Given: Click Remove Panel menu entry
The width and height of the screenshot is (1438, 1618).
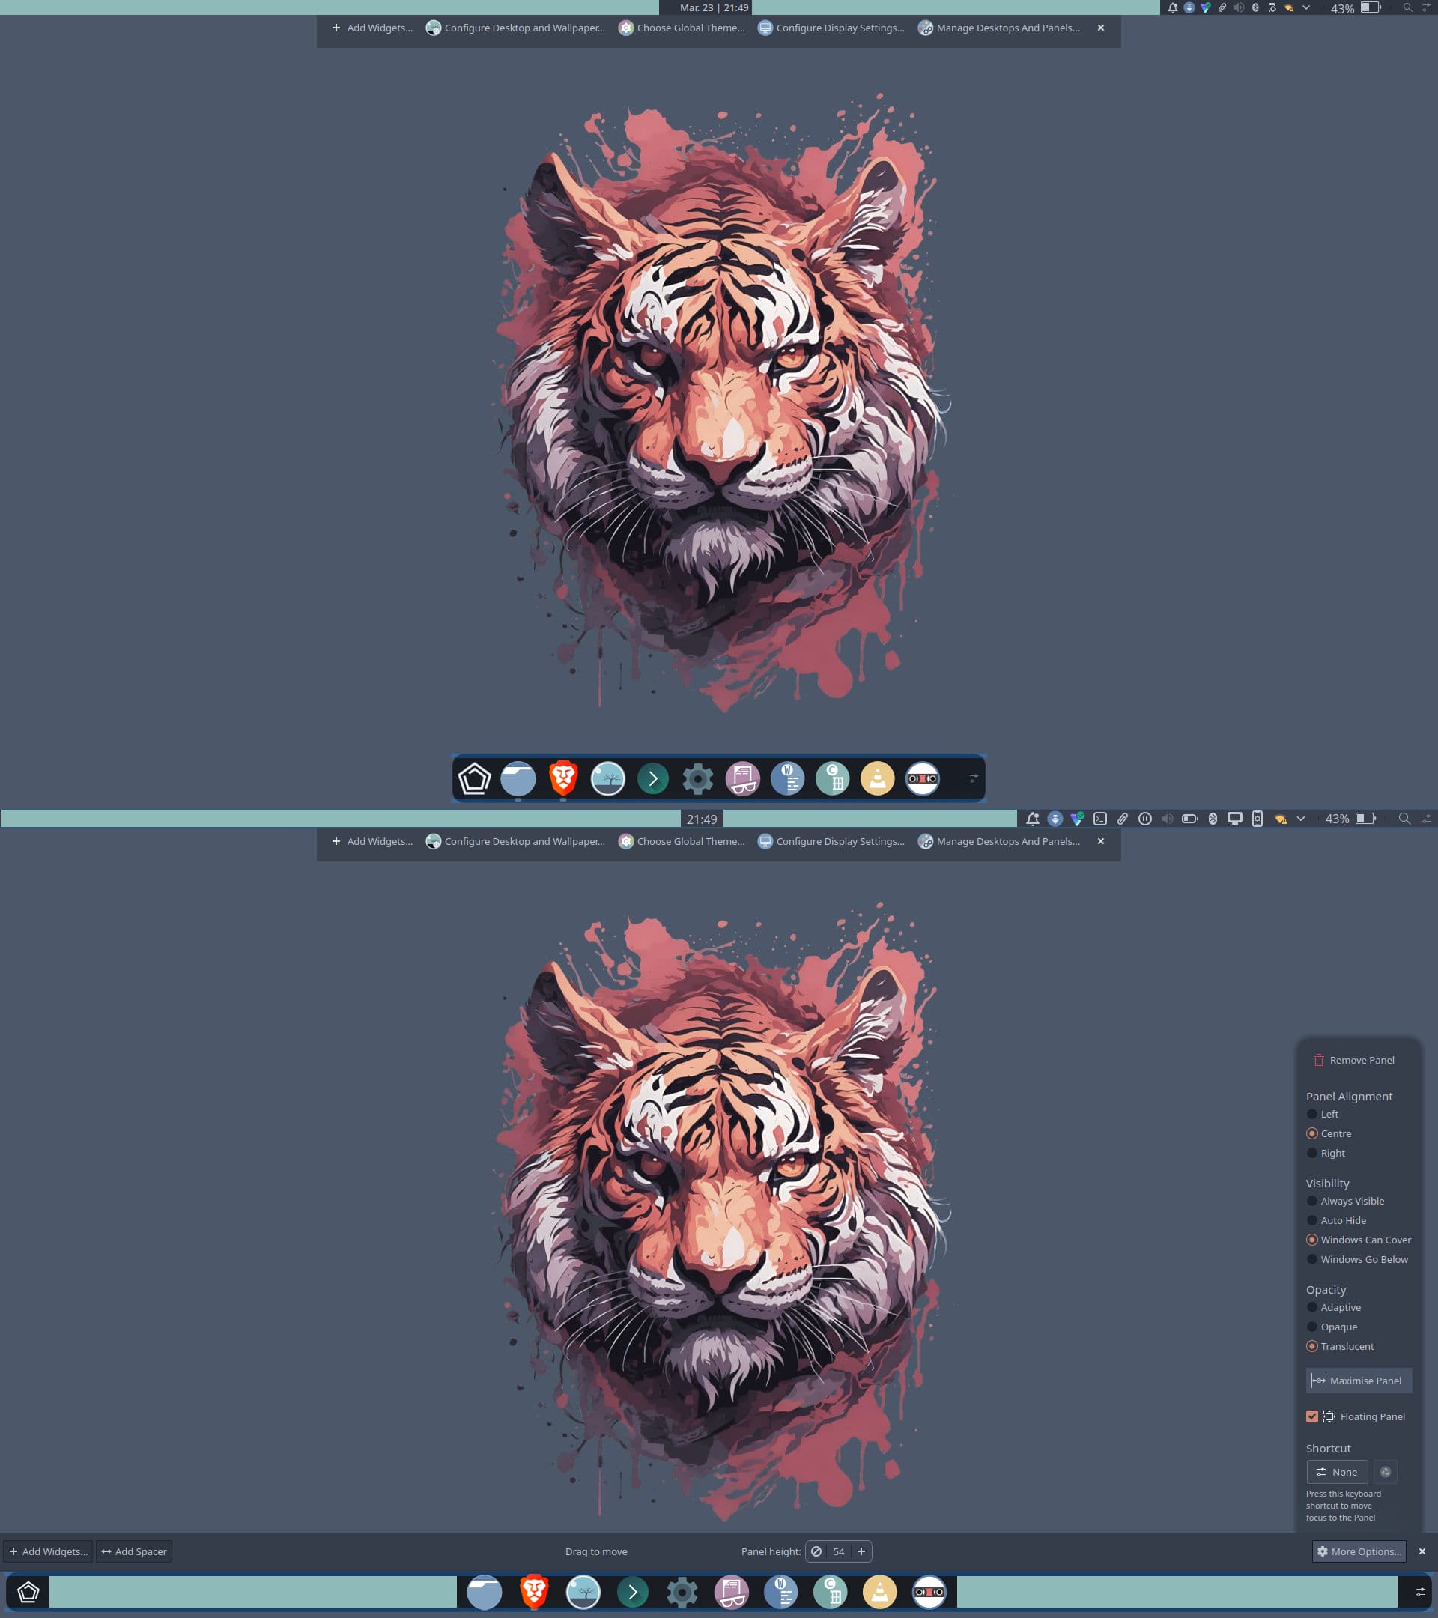Looking at the screenshot, I should 1362,1060.
